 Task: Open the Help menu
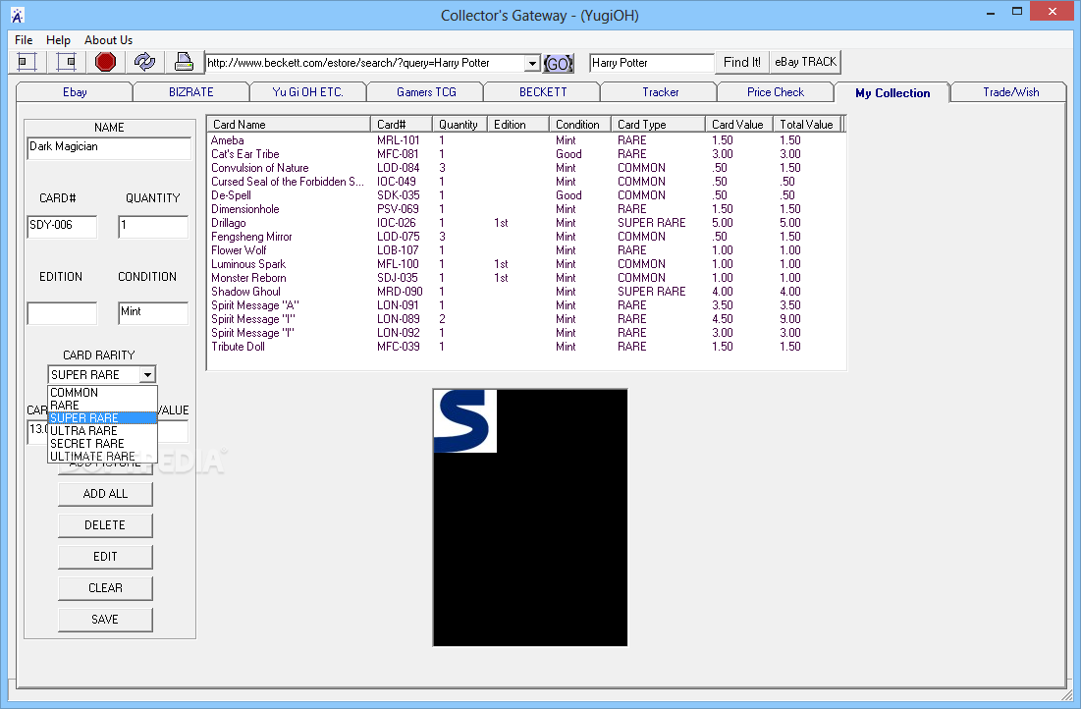(59, 40)
